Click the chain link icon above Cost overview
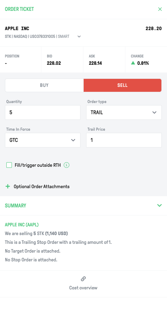167x336 pixels. [83, 279]
